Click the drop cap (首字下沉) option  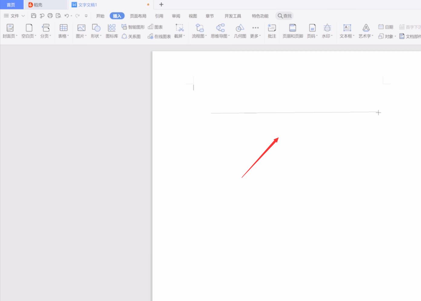point(410,27)
